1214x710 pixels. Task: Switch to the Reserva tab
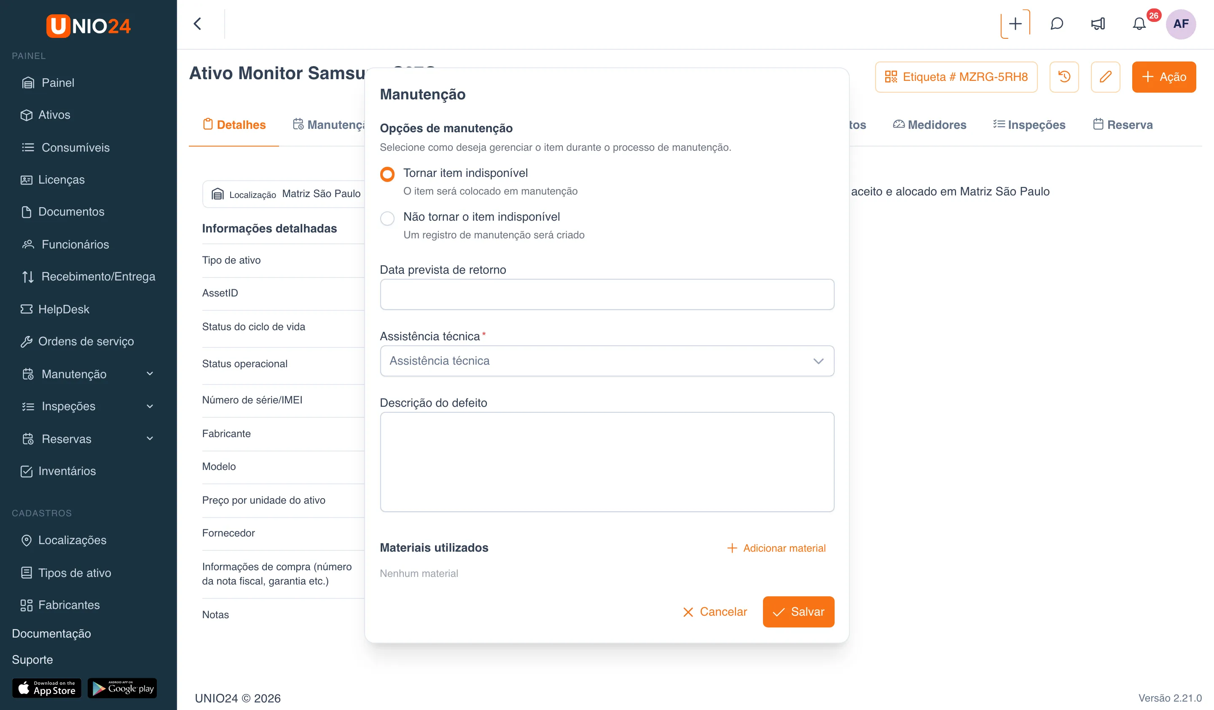(x=1123, y=125)
